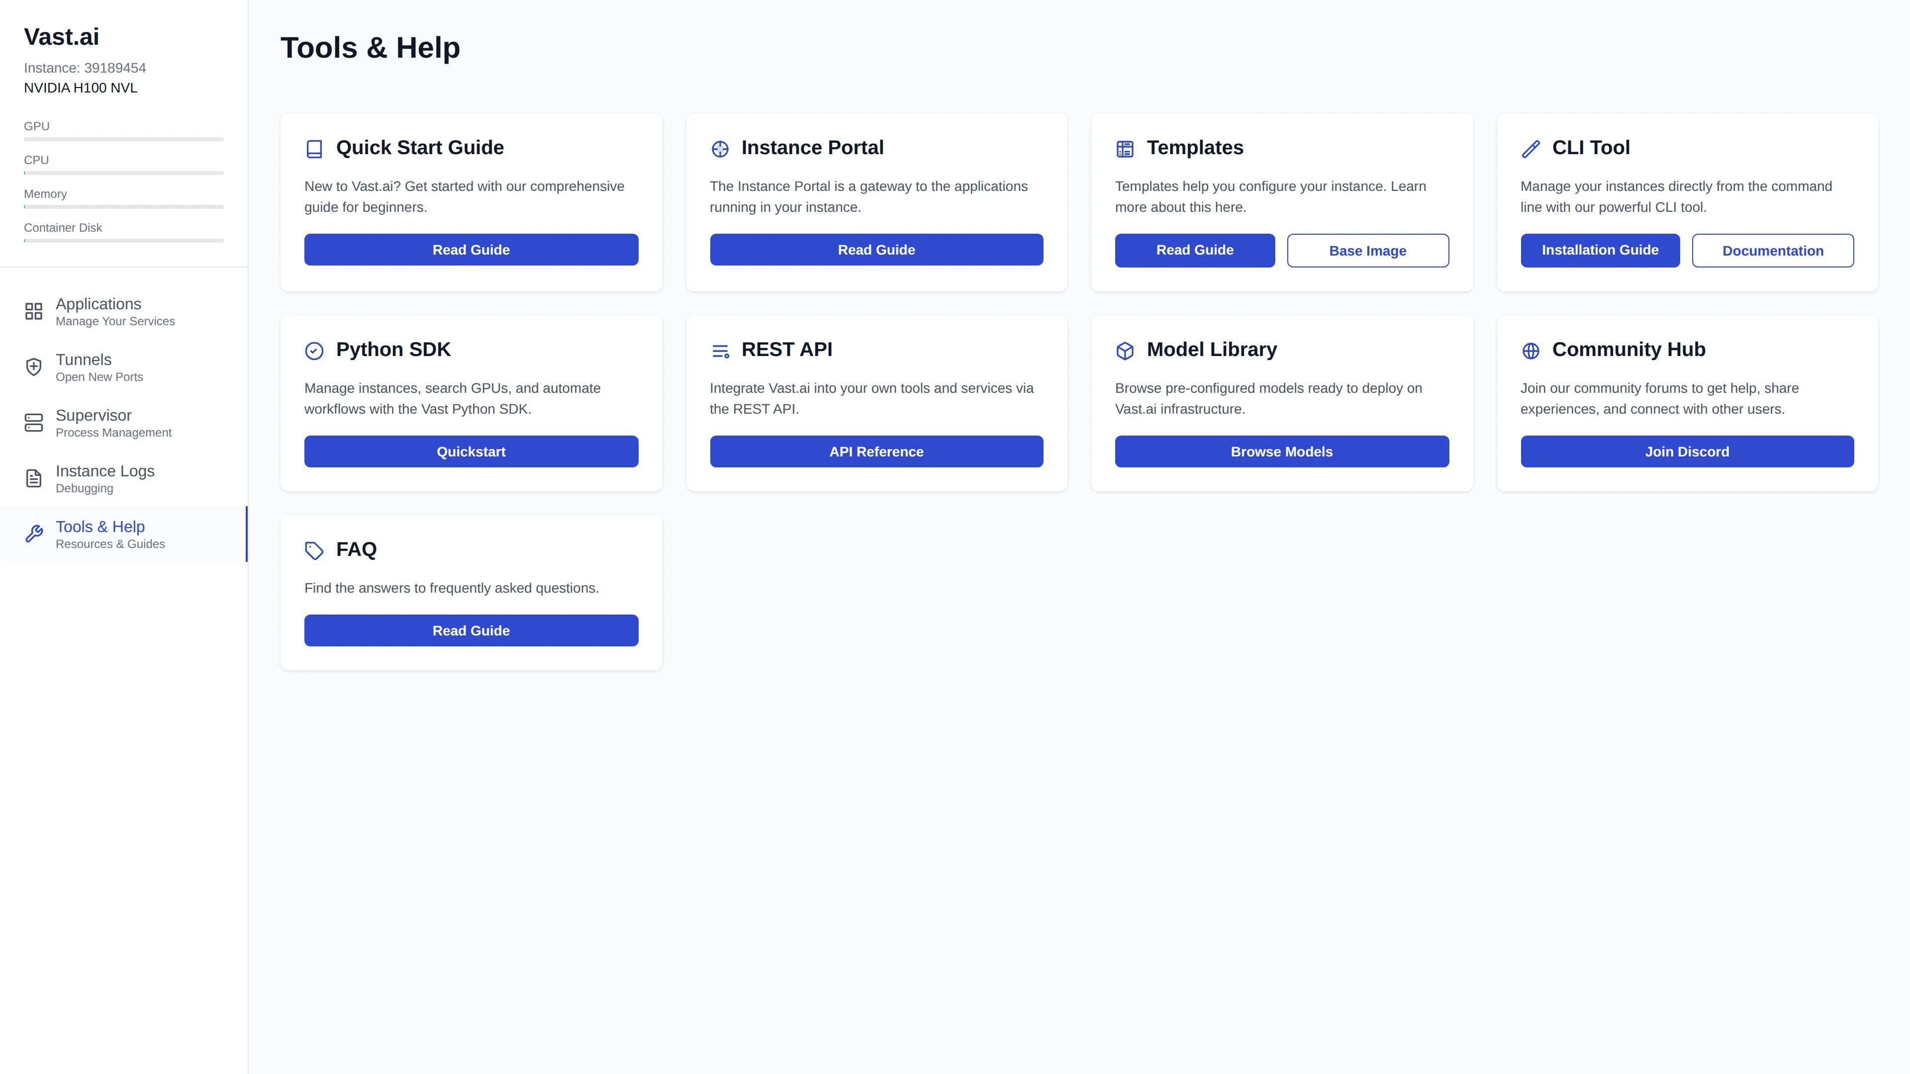Click the "Quick Start Guide" card title
The width and height of the screenshot is (1910, 1074).
(x=420, y=148)
